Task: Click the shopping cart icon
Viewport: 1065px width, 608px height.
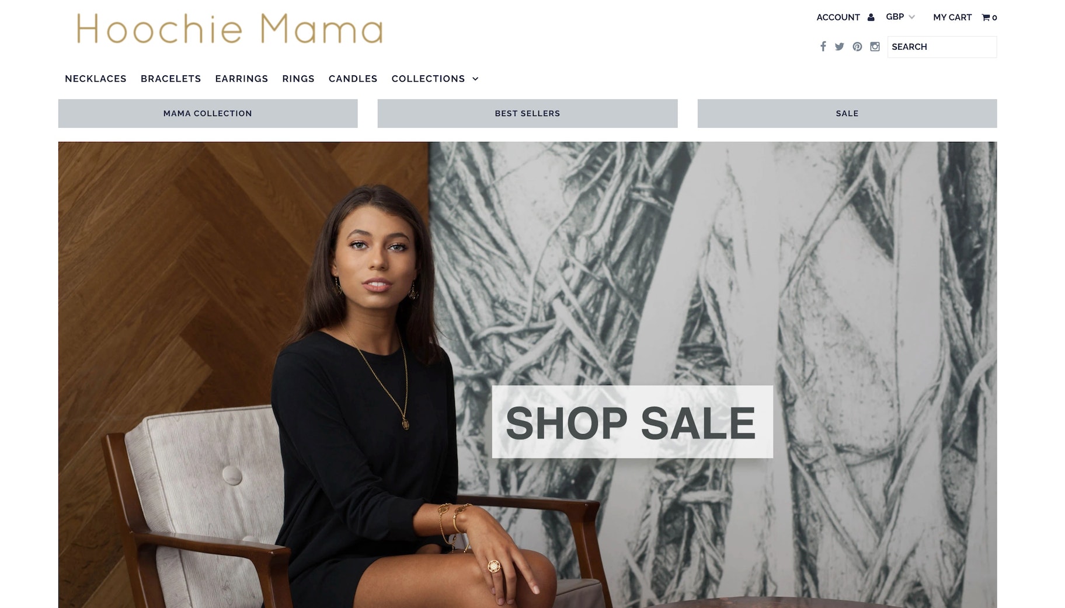Action: (986, 18)
